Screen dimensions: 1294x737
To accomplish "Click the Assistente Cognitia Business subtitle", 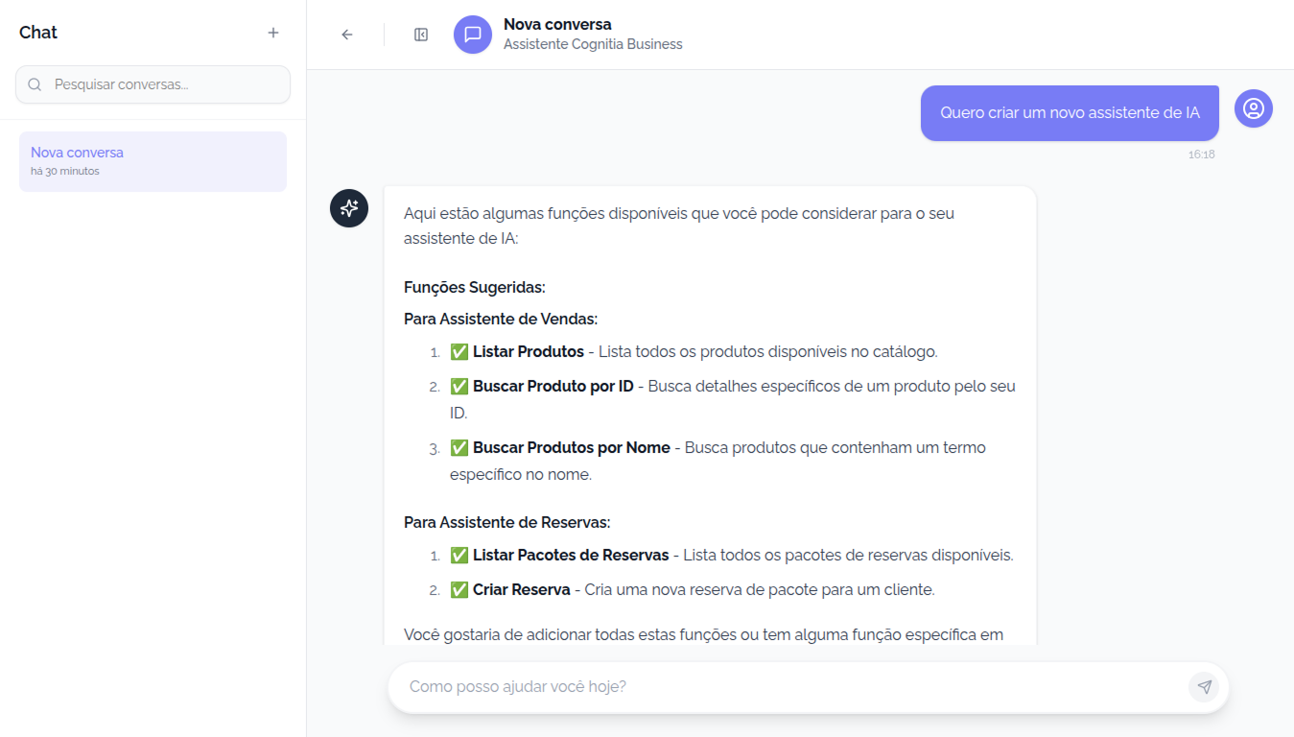I will tap(592, 43).
